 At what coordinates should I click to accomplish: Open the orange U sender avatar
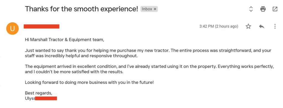click(x=12, y=28)
